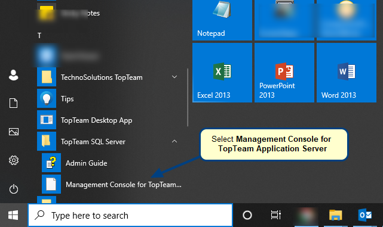Open File Explorer from taskbar
Screen dimensions: 383x227
[335, 215]
